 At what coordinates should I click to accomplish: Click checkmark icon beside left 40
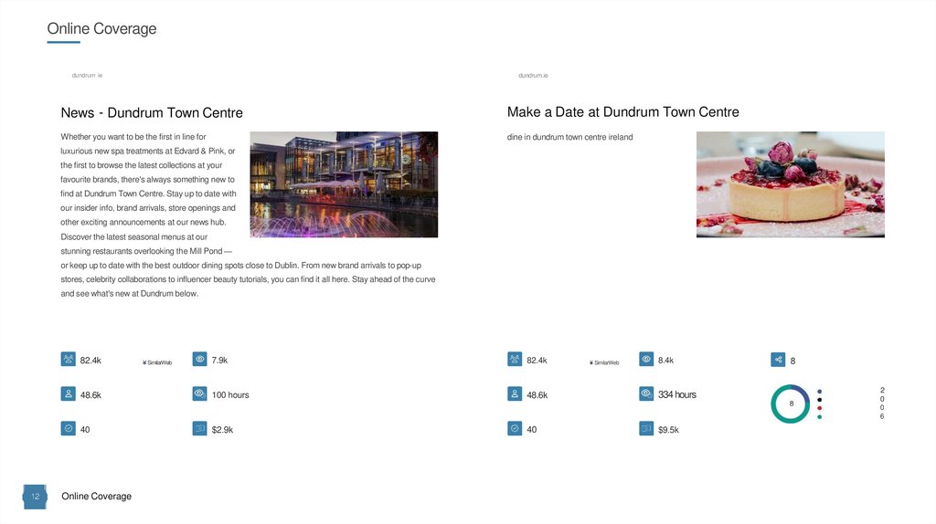click(x=68, y=428)
